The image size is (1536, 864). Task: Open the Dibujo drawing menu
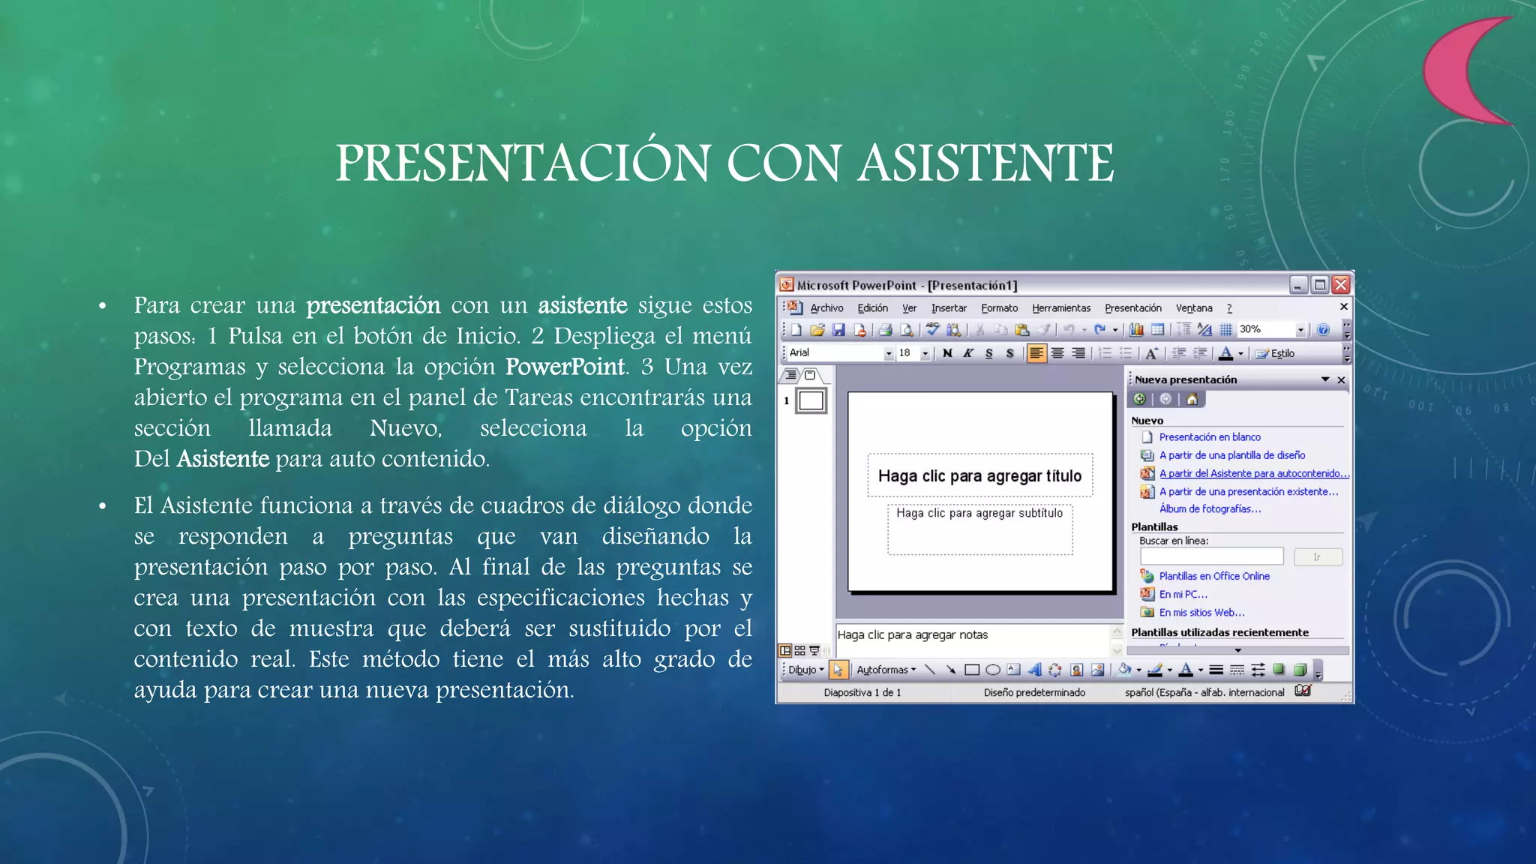point(805,670)
